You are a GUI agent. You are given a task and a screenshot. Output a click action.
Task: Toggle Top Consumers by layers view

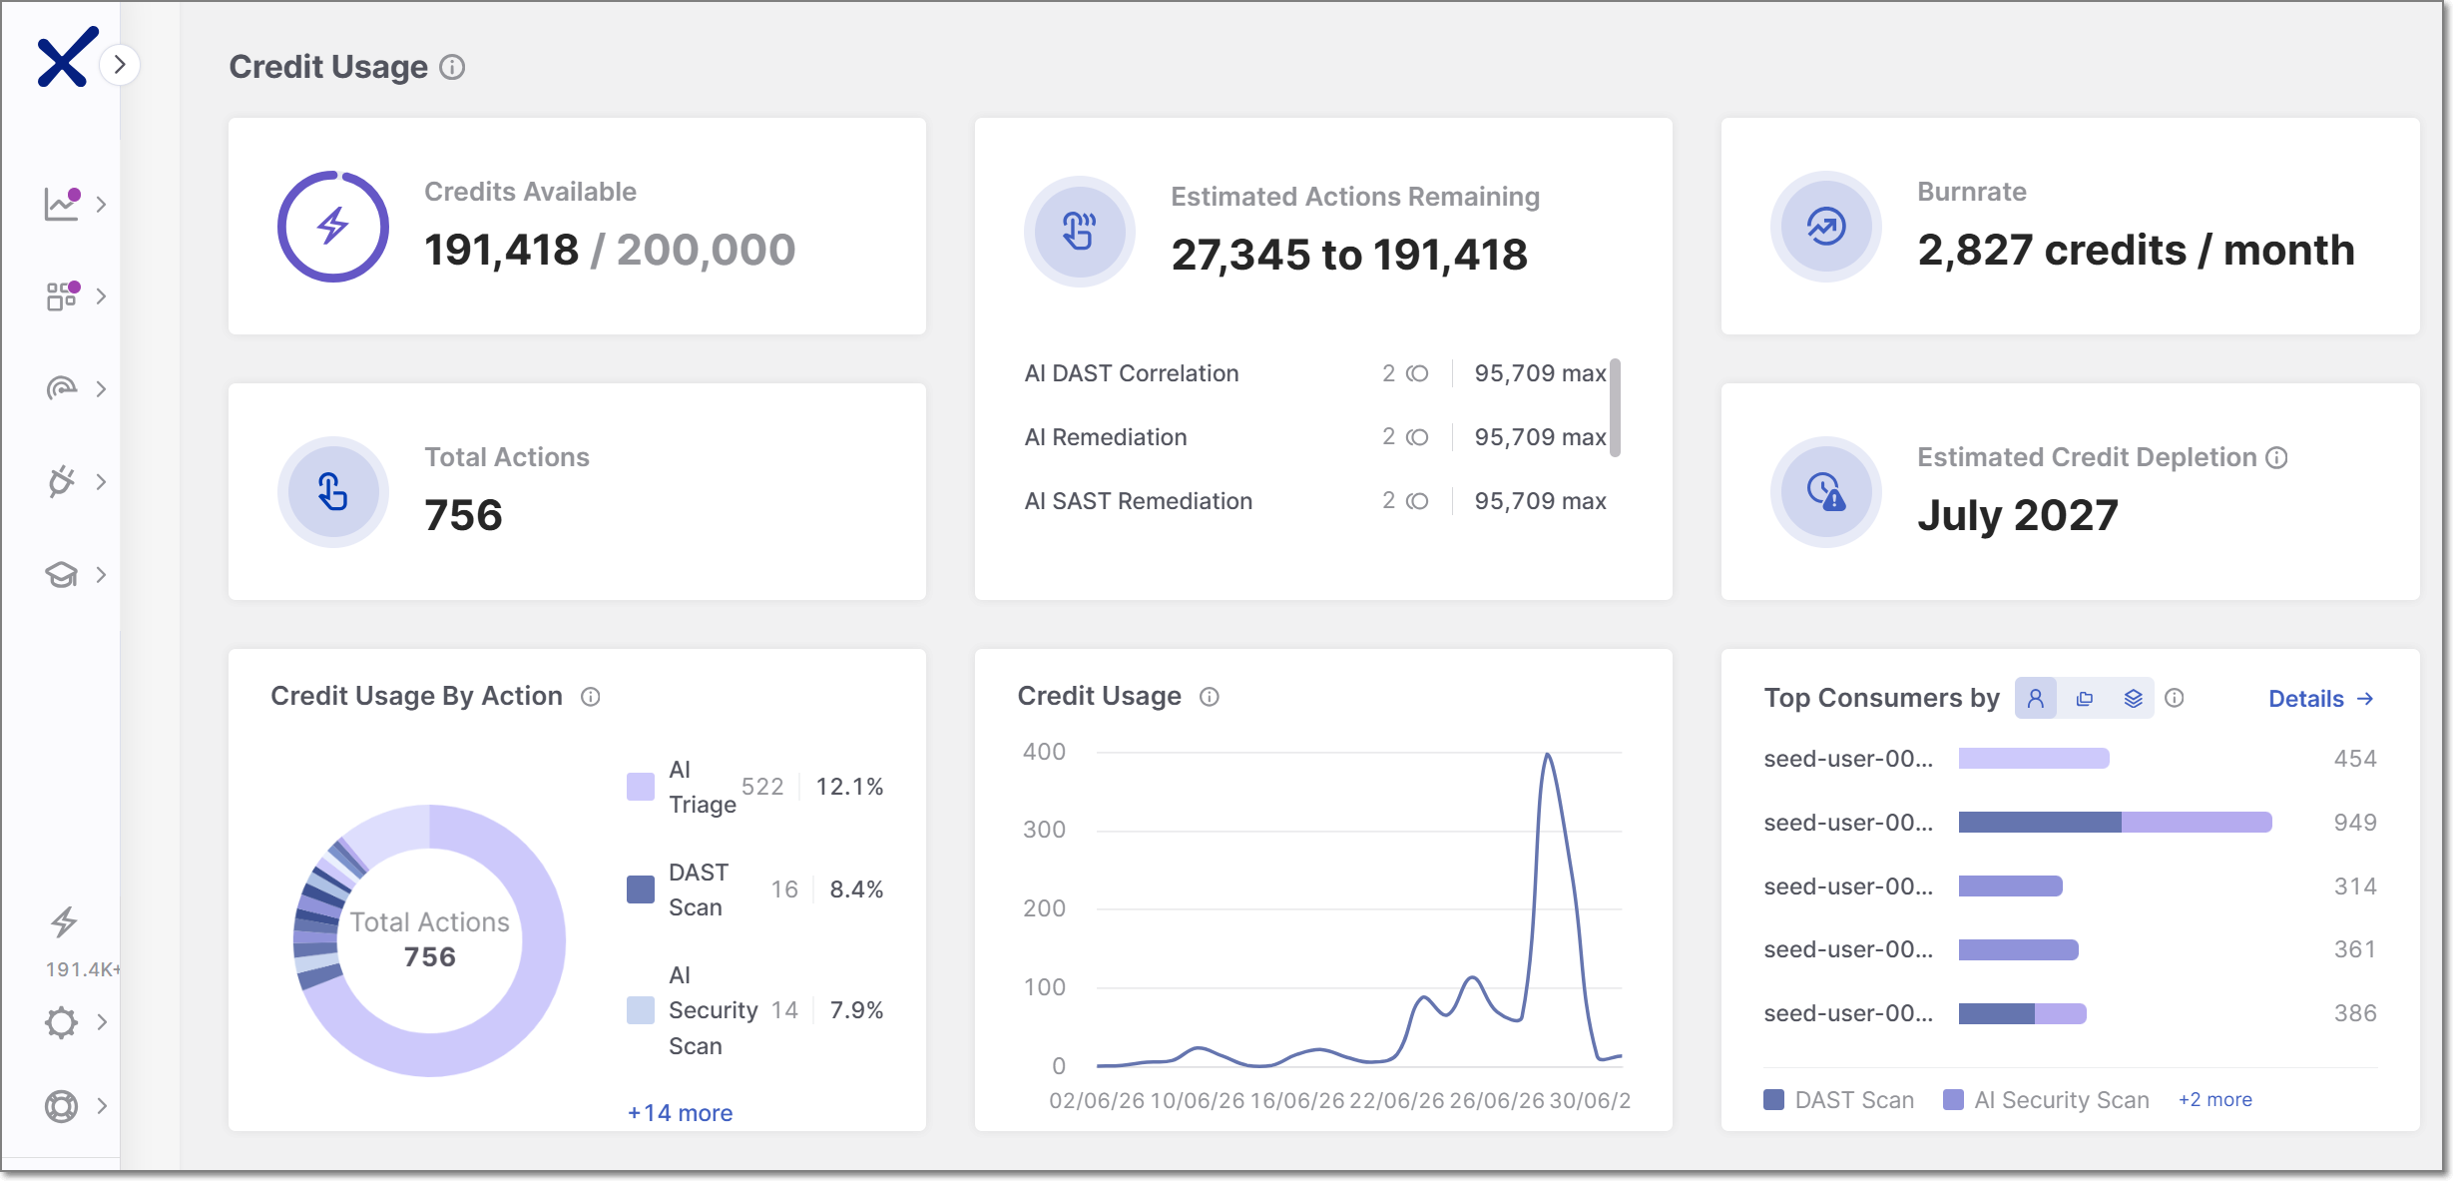[2133, 698]
